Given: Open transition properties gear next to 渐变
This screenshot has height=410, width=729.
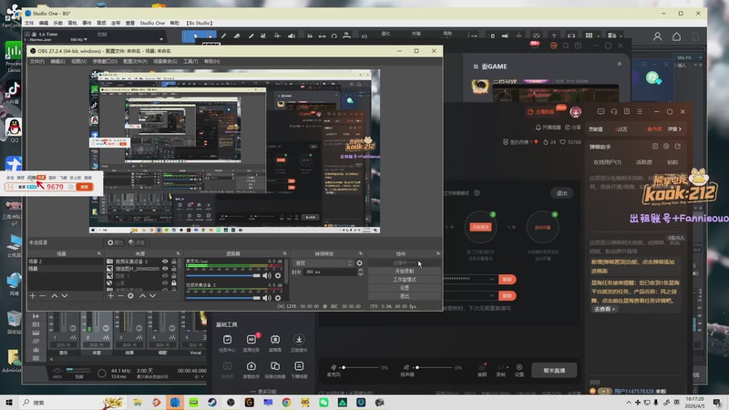Looking at the screenshot, I should click(359, 263).
